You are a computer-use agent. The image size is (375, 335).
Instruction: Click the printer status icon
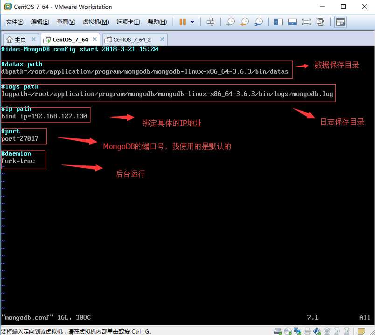pyautogui.click(x=307, y=331)
